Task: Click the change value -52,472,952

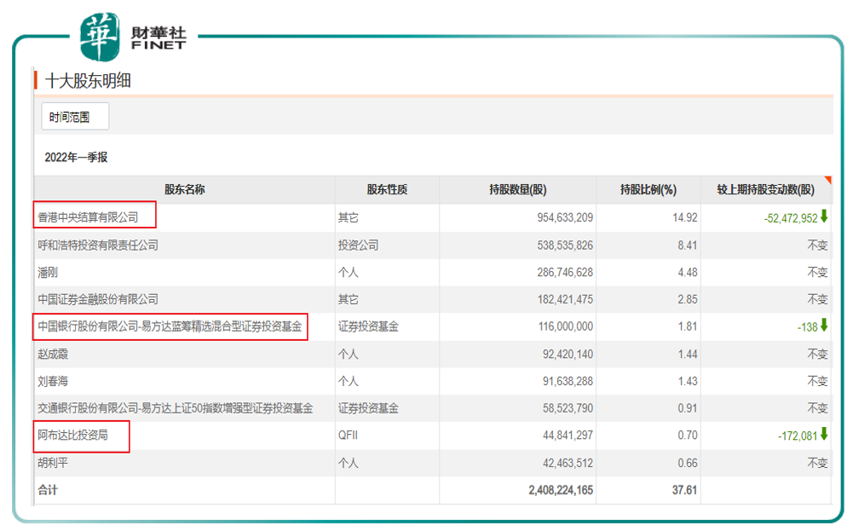Action: click(791, 219)
